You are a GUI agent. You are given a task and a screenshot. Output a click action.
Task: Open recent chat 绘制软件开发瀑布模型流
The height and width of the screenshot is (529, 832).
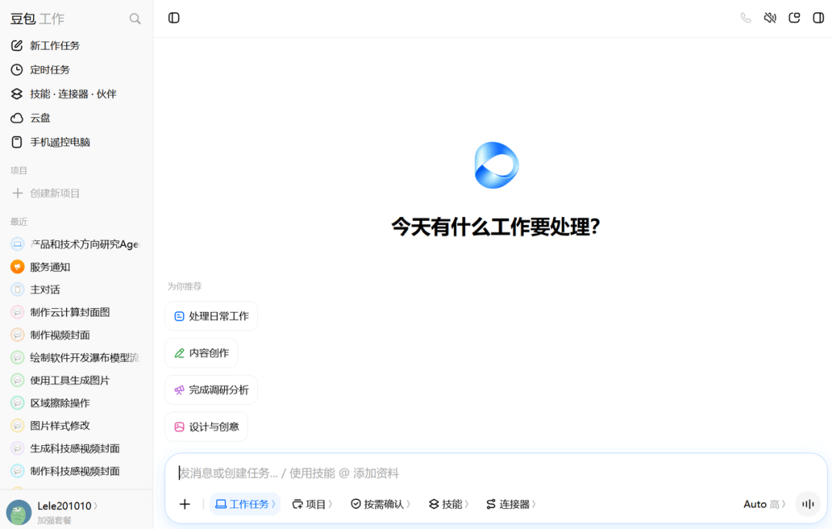click(x=76, y=357)
